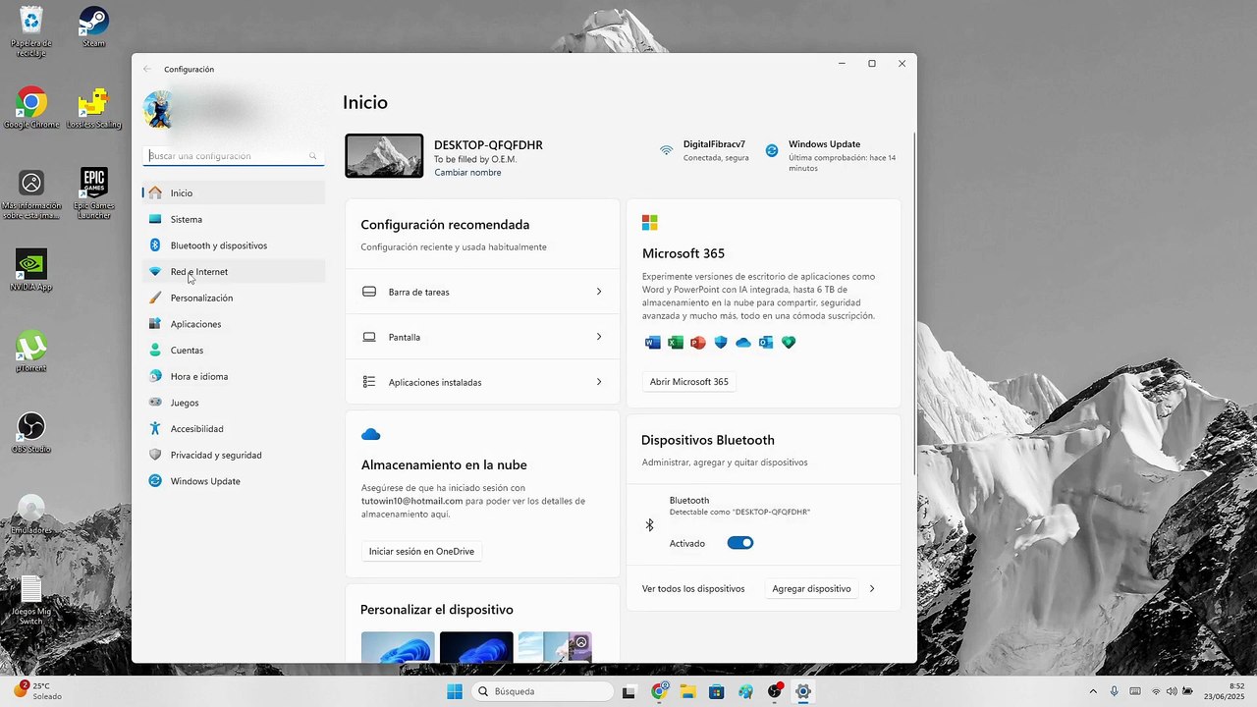
Task: Click Iniciar sesión en OneDrive button
Action: point(421,552)
